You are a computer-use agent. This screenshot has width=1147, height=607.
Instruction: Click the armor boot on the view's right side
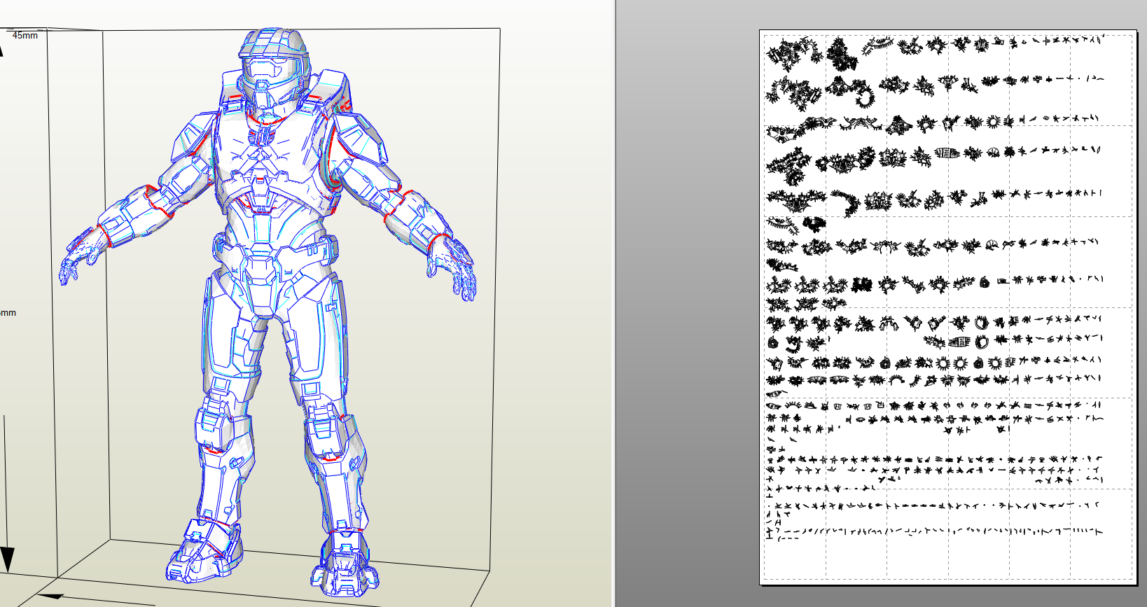[345, 564]
